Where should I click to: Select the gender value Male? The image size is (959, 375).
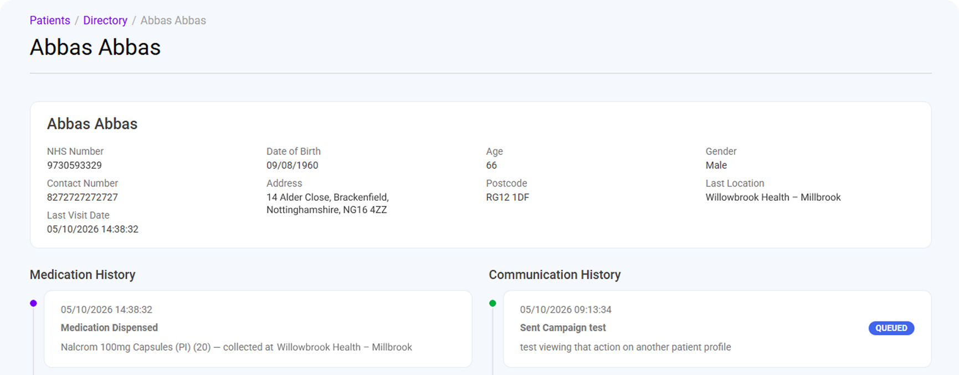pyautogui.click(x=716, y=165)
